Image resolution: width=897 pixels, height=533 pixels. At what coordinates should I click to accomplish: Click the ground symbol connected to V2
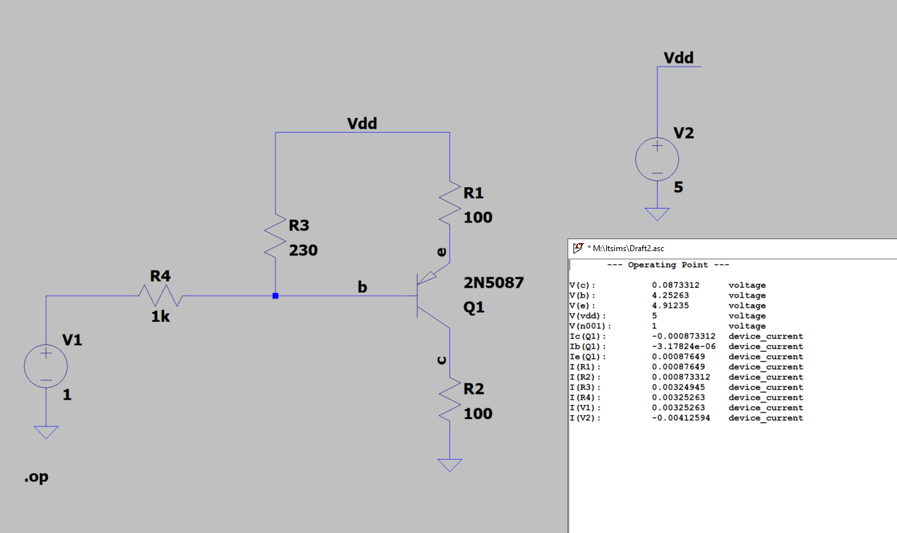click(x=657, y=214)
